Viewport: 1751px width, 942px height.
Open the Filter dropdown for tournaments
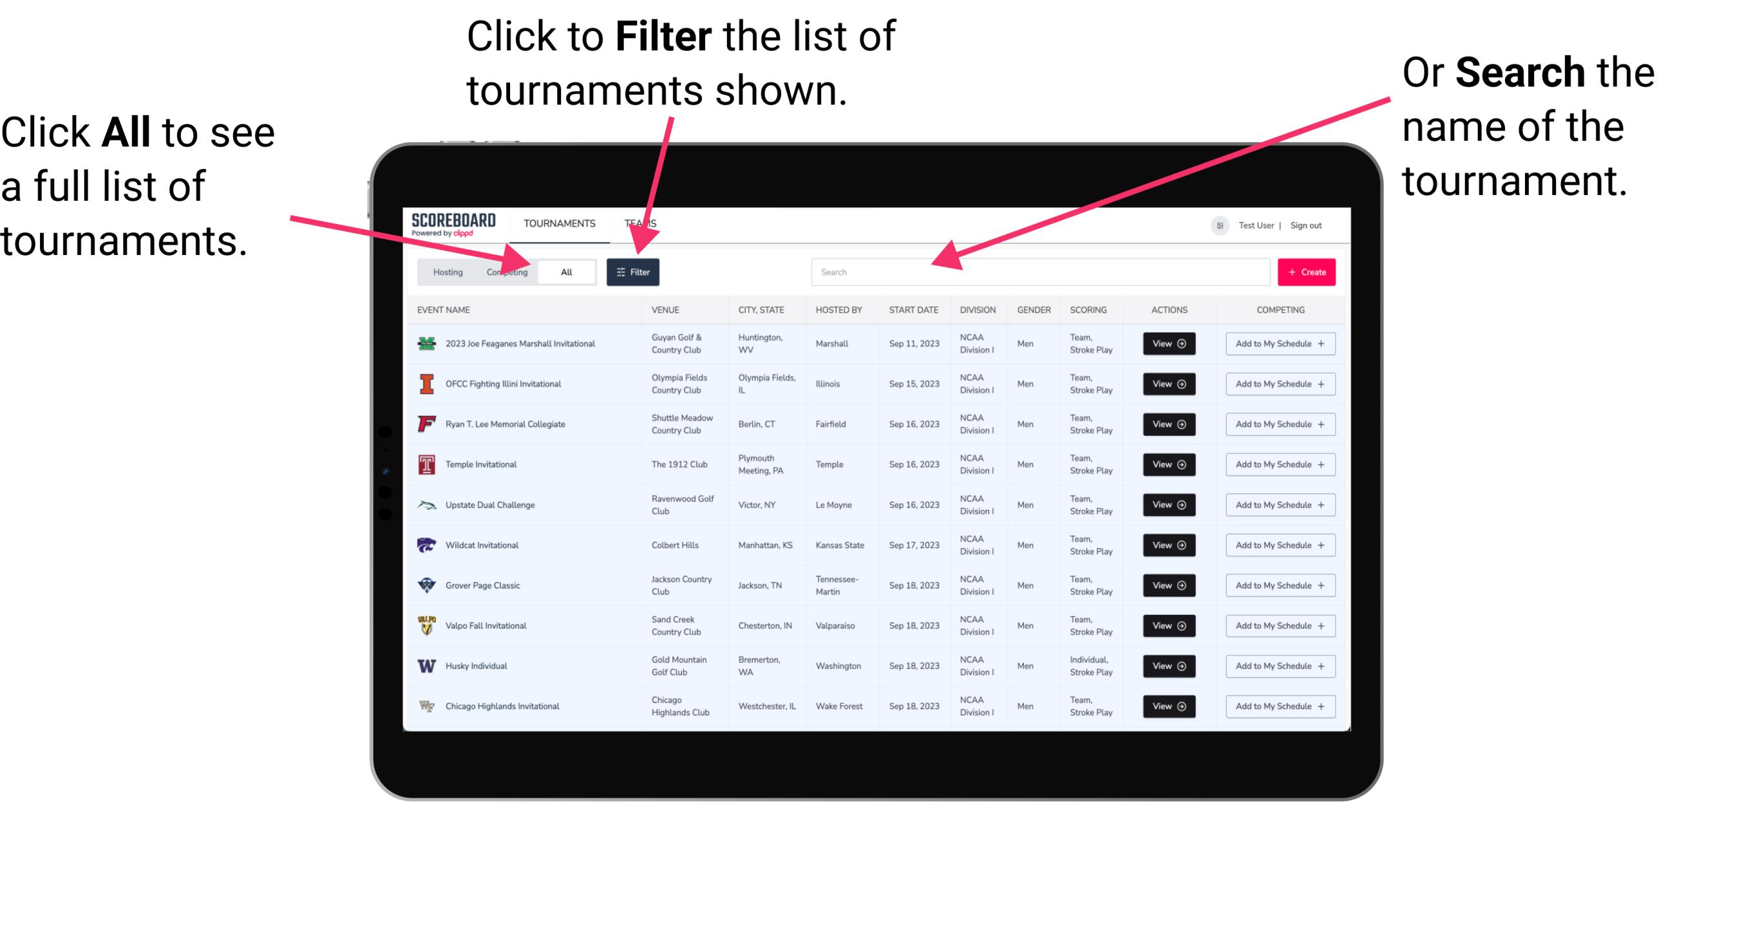633,271
